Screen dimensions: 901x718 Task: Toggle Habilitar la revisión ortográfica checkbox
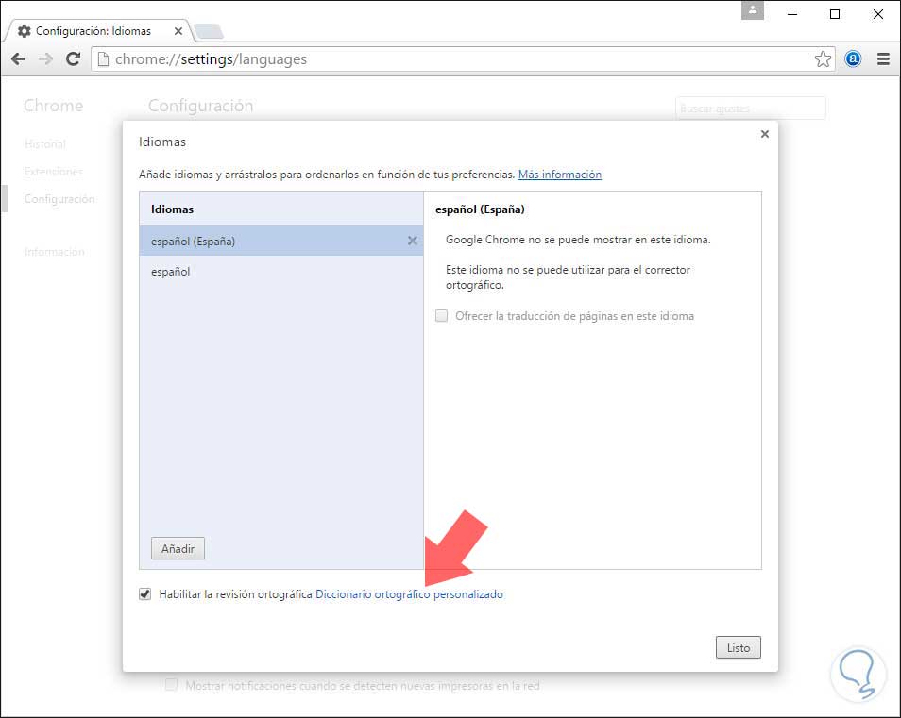click(144, 594)
